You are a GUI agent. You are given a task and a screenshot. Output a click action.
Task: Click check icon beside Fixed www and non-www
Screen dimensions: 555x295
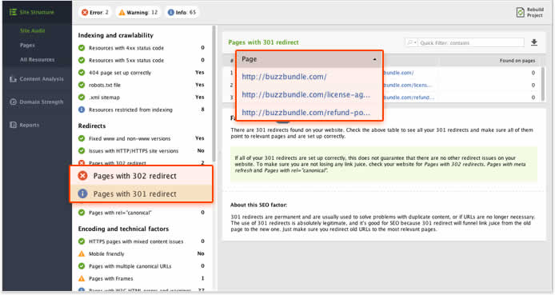click(x=82, y=138)
